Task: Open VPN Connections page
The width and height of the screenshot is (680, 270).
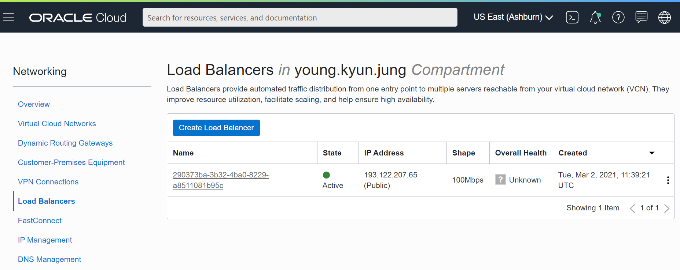Action: pos(48,182)
